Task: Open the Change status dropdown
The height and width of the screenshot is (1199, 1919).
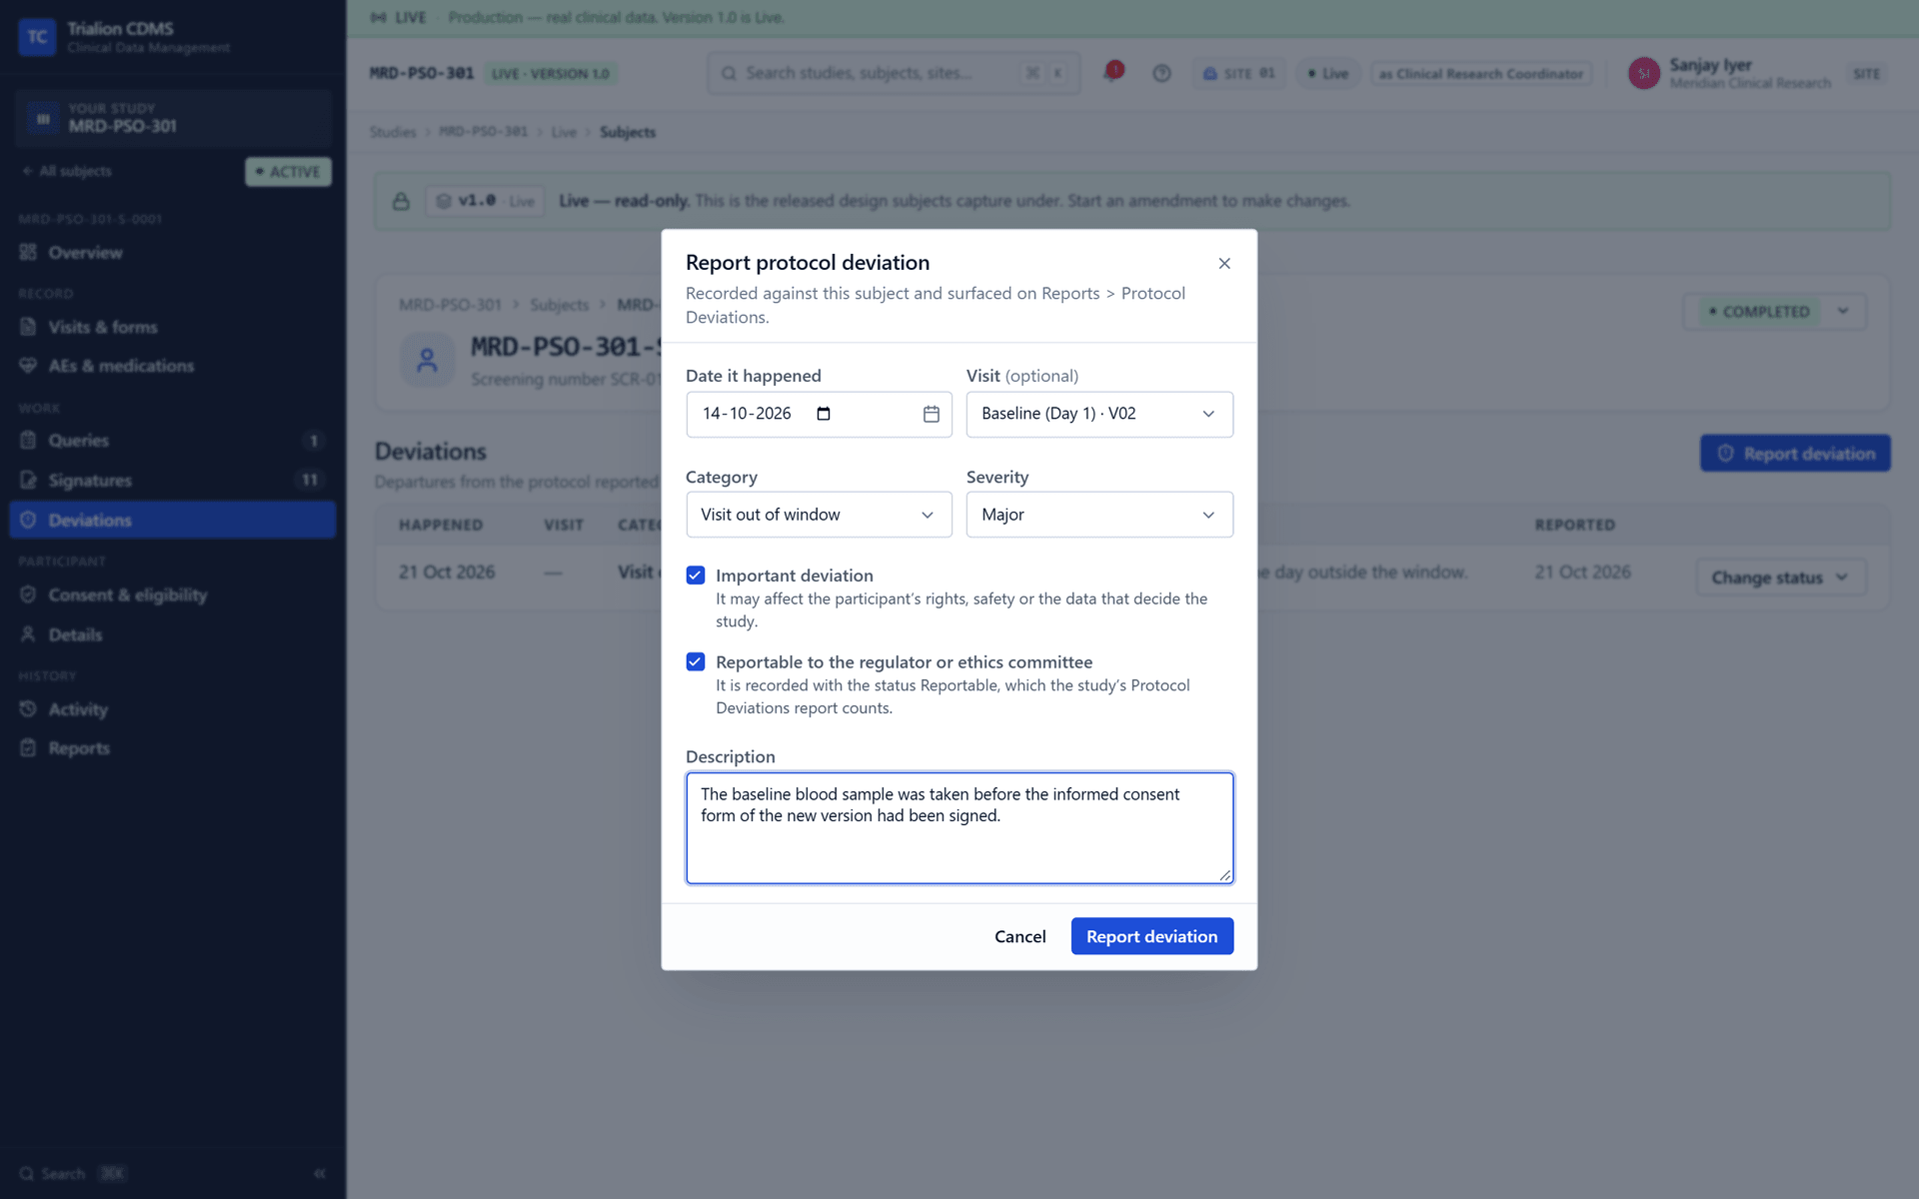Action: coord(1780,578)
